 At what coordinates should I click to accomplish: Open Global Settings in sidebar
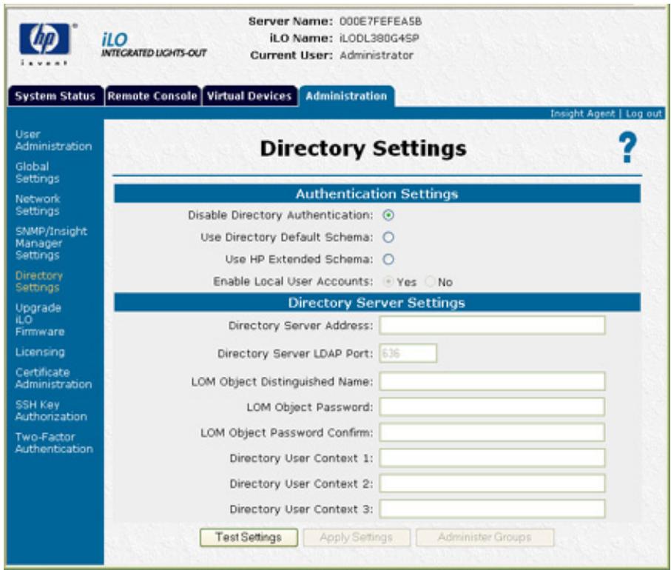(x=37, y=172)
